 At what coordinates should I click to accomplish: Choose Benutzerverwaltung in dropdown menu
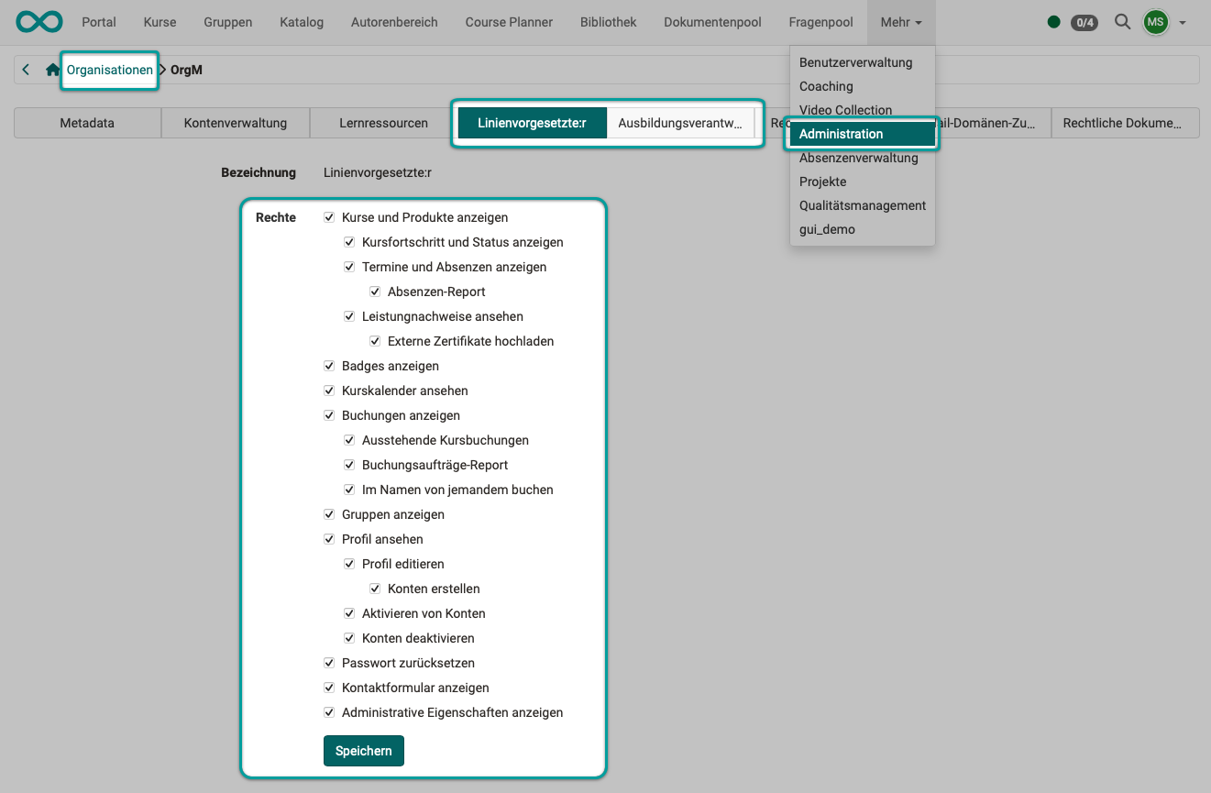[855, 62]
